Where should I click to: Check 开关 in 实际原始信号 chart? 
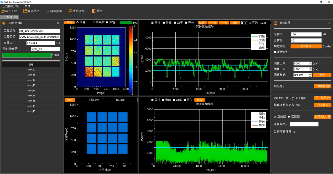click(x=186, y=23)
